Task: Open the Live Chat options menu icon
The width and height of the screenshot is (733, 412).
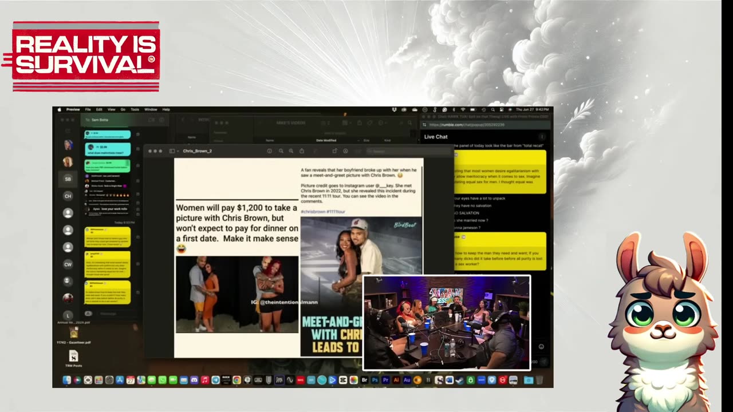Action: [x=542, y=137]
